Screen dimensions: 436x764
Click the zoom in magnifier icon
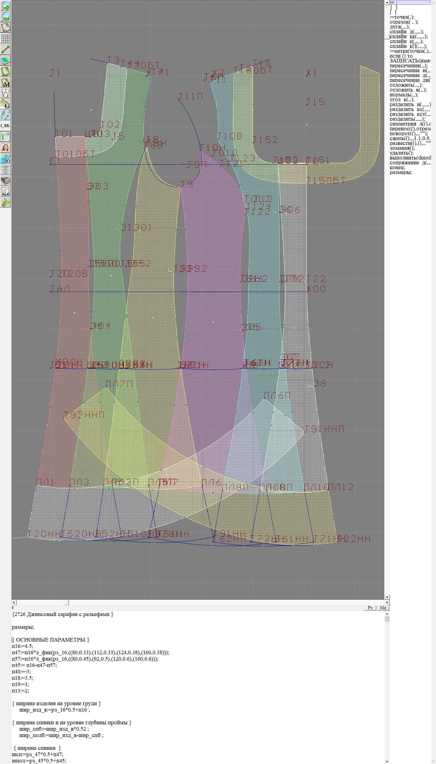(x=5, y=5)
